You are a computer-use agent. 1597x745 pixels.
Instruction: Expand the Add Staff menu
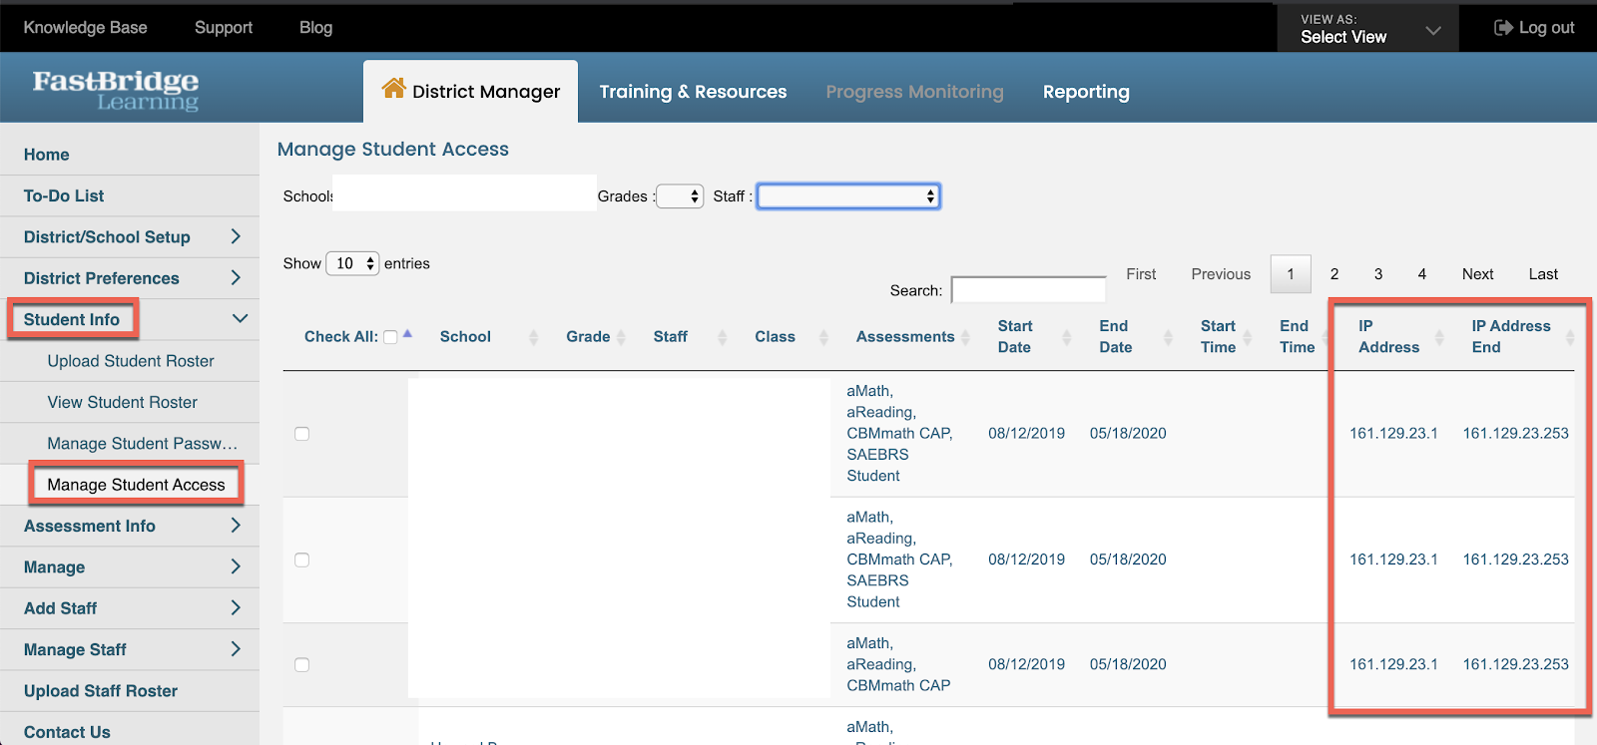click(x=130, y=608)
